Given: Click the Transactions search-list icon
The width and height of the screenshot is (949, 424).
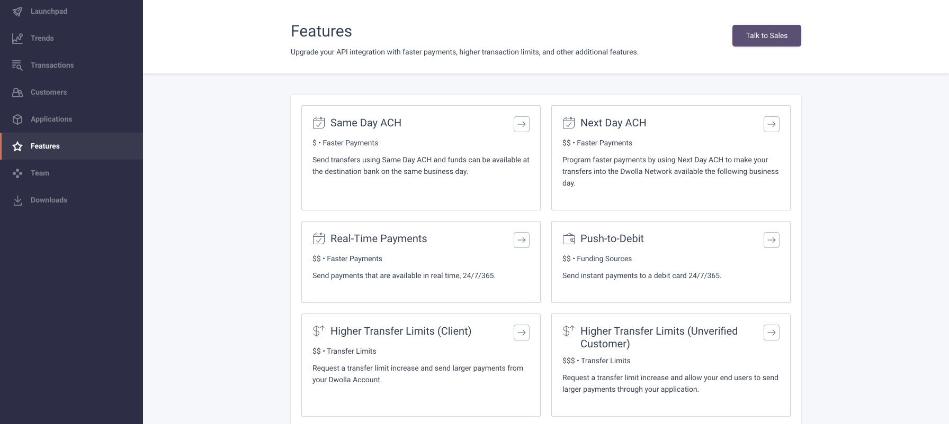Looking at the screenshot, I should coord(17,65).
